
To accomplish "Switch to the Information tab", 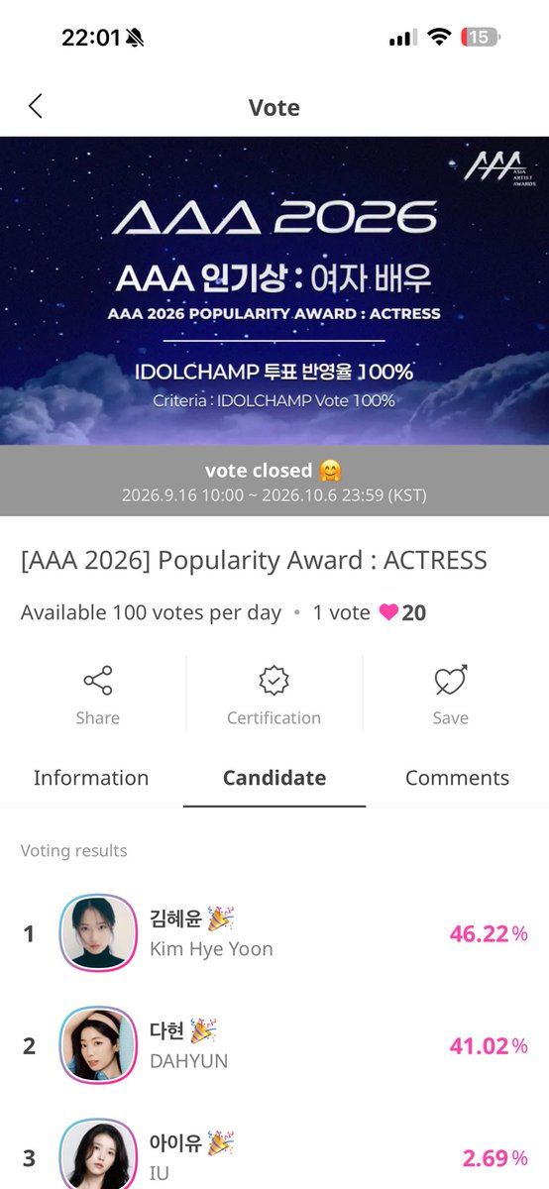I will pos(91,778).
